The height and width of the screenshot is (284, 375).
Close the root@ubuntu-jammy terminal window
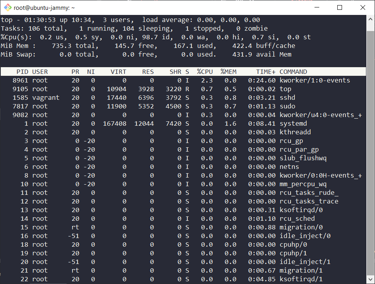(362, 7)
